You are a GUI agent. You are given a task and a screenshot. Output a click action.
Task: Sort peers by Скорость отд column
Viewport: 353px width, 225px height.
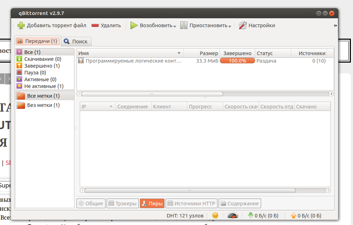pos(277,107)
